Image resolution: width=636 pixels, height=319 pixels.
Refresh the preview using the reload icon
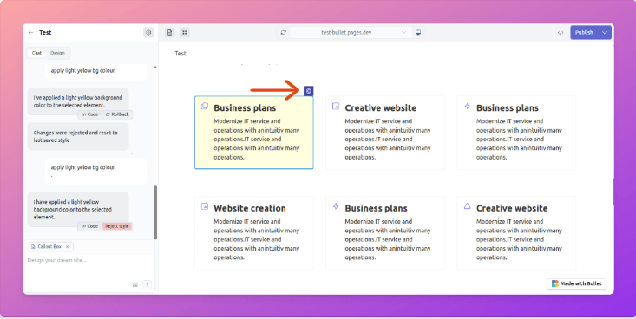click(284, 32)
